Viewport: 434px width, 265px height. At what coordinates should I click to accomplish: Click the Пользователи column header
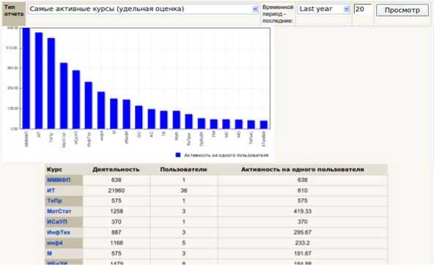(183, 170)
